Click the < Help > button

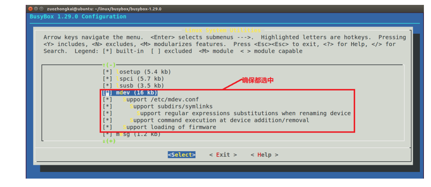(x=264, y=155)
